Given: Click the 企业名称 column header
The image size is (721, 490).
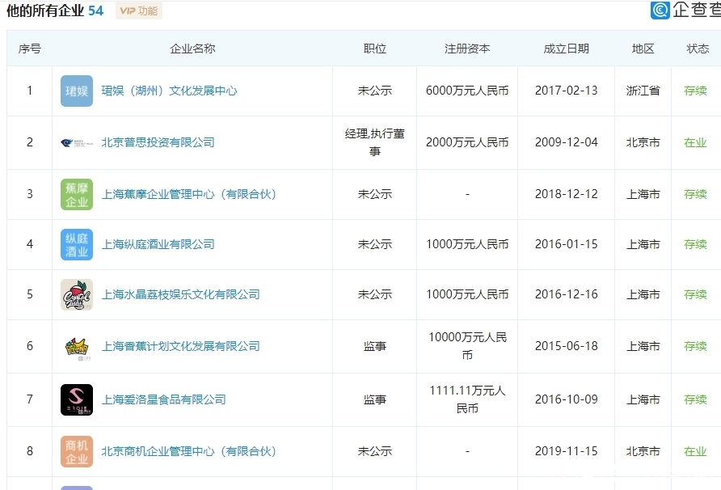Looking at the screenshot, I should (x=192, y=49).
